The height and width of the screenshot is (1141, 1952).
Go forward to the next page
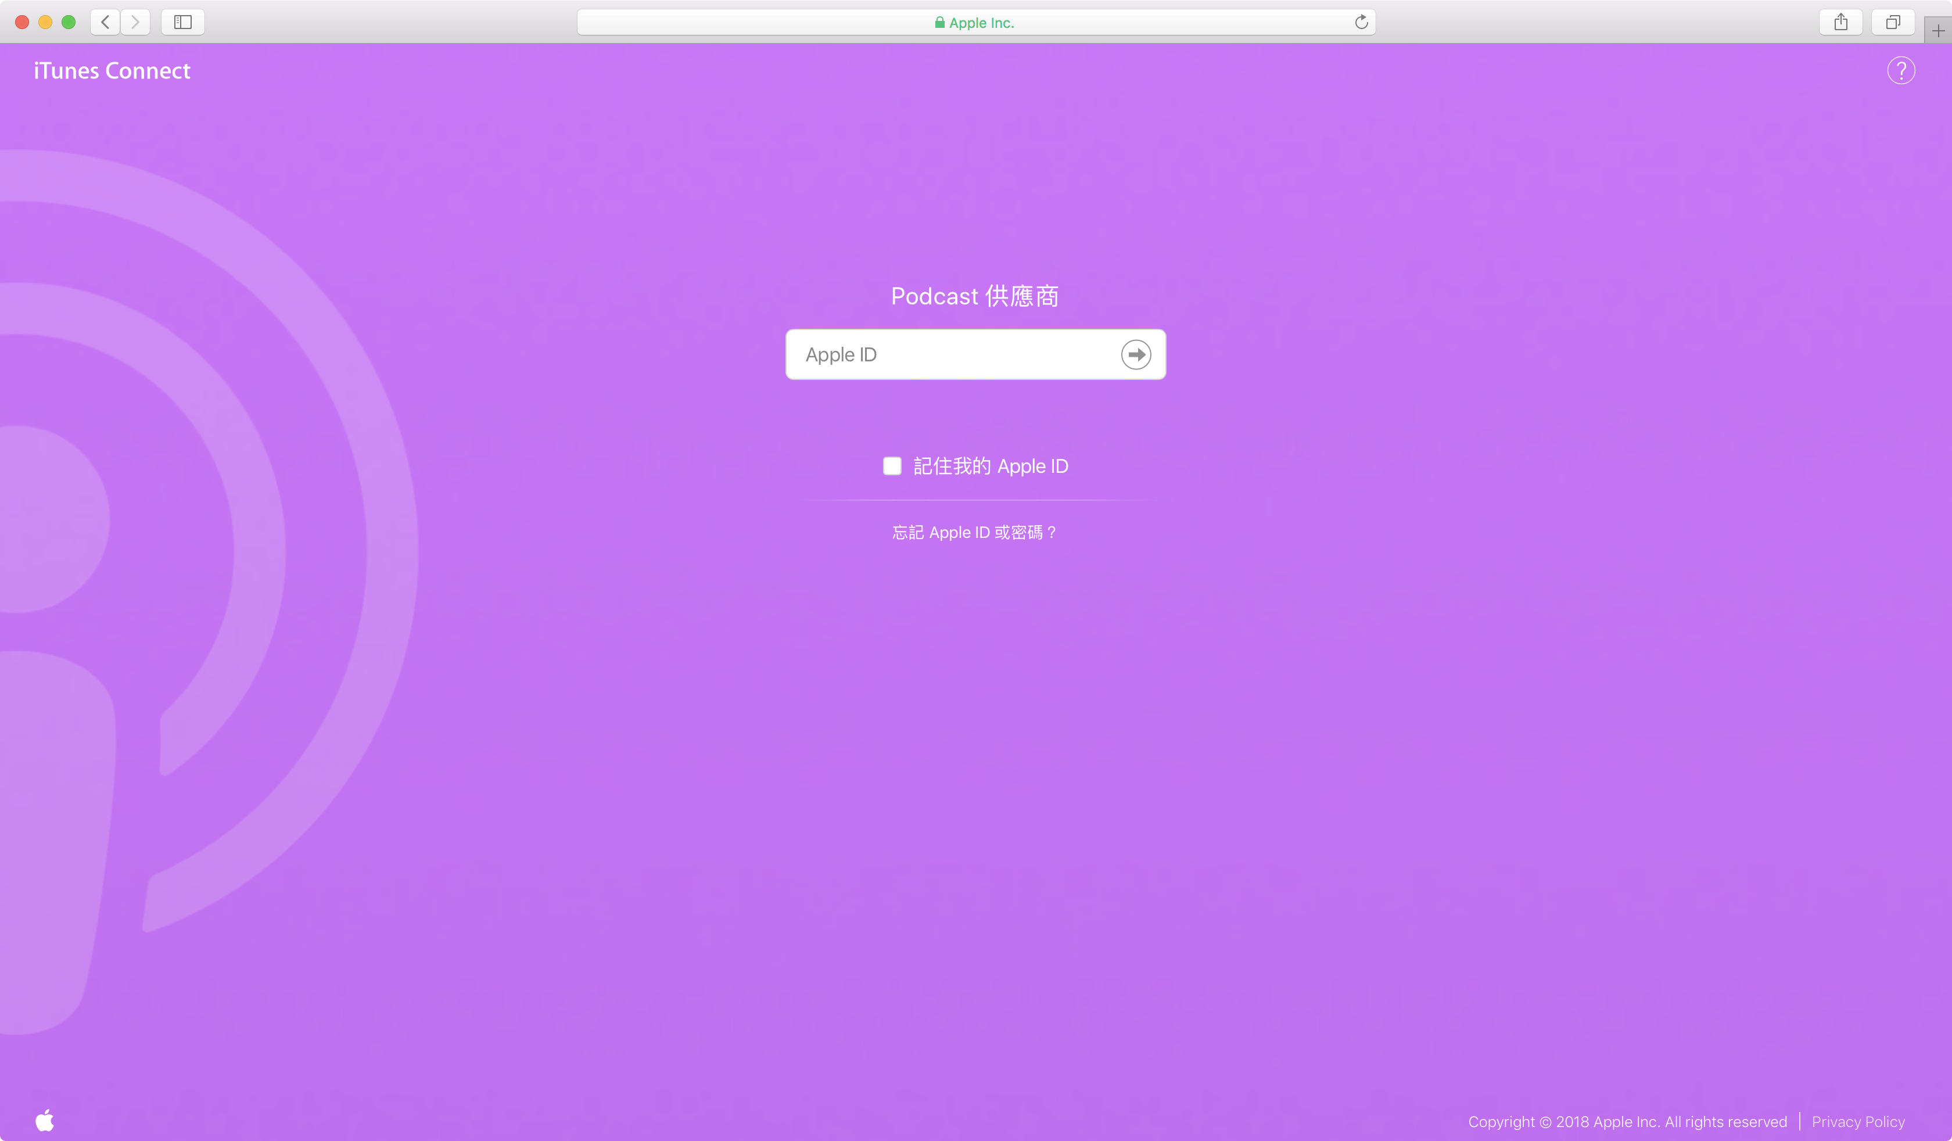click(135, 23)
